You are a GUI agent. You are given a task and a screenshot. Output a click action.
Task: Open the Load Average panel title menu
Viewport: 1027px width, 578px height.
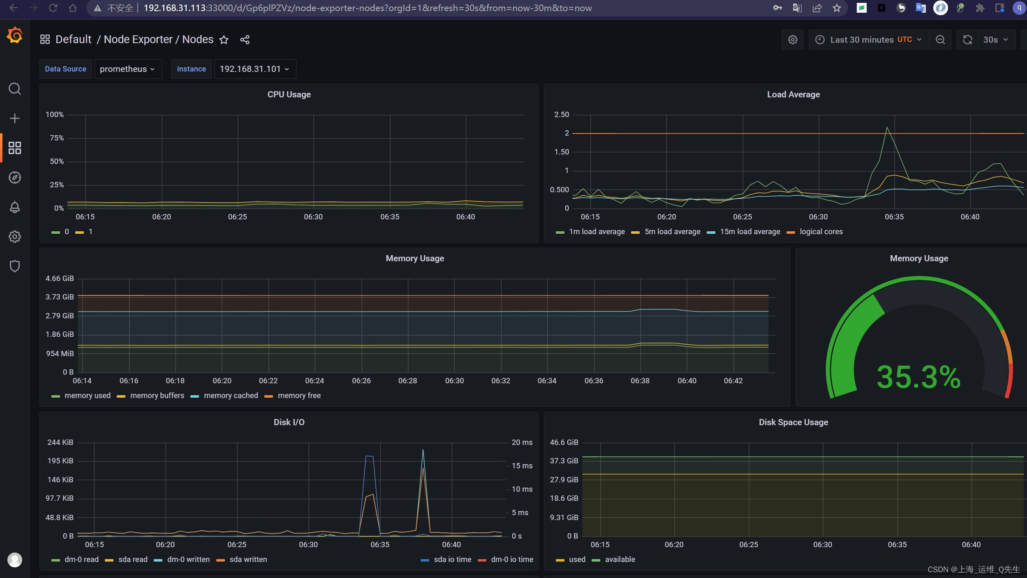[x=793, y=94]
